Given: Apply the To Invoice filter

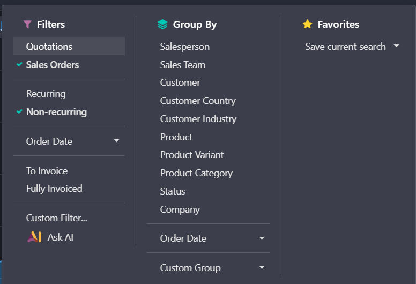Looking at the screenshot, I should click(x=47, y=171).
